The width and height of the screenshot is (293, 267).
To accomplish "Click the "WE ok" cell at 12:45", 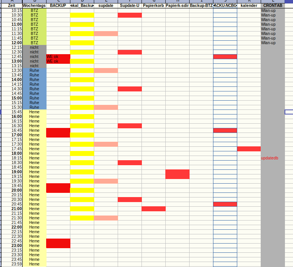I will (x=58, y=56).
